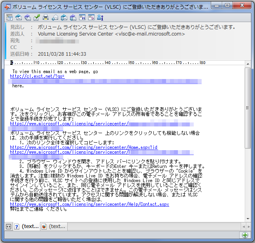Screen dimensions: 255x243
Task: Click the blurred 宛先 recipient field
Action: coord(57,41)
